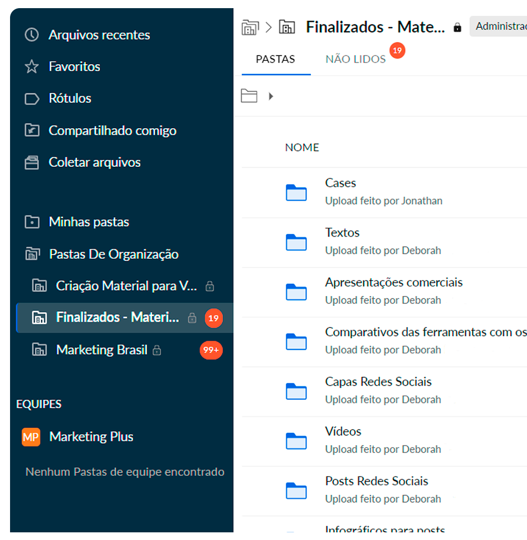
Task: Open the Apresentações comerciais folder
Action: tap(393, 282)
